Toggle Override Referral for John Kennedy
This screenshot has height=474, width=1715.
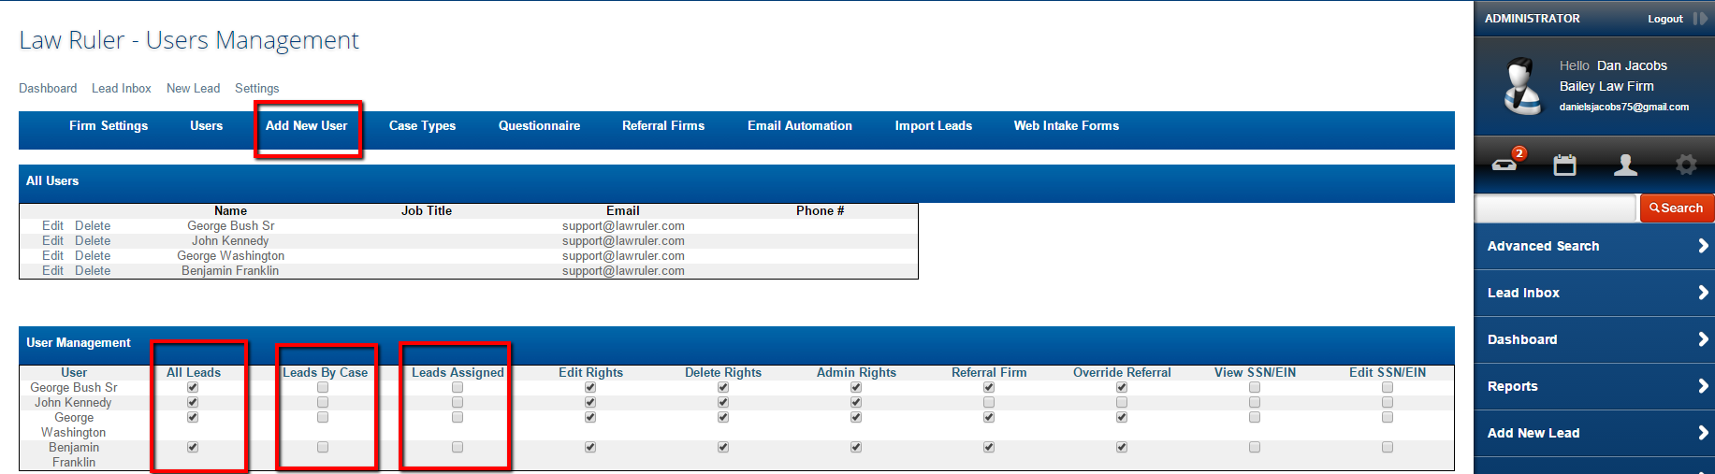point(1122,402)
